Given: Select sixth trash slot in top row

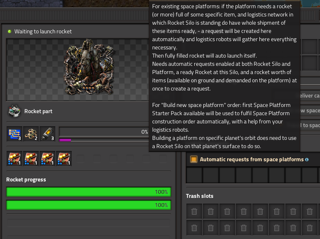Looking at the screenshot, I should 277,211.
